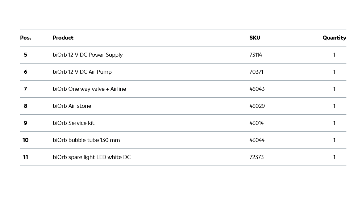This screenshot has width=358, height=212.
Task: Click position number 11 in last row
Action: (x=25, y=157)
